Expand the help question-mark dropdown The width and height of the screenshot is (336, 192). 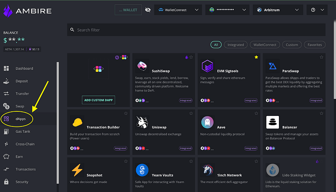[317, 10]
